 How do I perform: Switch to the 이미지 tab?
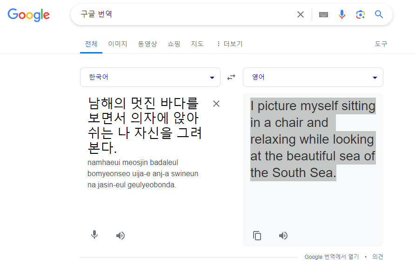(118, 44)
